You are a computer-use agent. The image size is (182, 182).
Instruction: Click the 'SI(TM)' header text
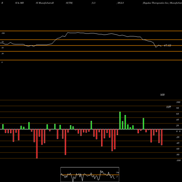(69, 3)
